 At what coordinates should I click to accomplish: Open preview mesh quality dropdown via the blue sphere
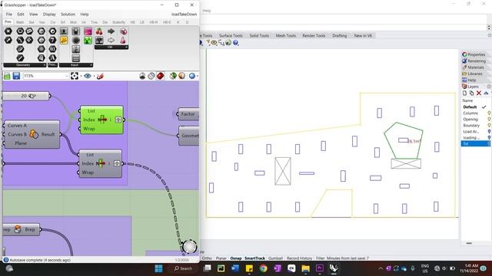(192, 76)
